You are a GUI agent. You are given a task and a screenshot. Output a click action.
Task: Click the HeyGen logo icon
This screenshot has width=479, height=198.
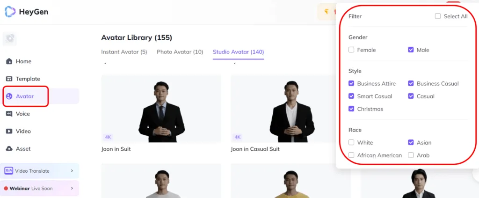pos(10,12)
